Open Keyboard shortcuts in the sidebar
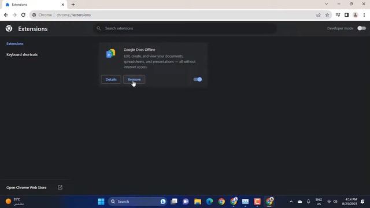Screen dimensions: 370x208 pyautogui.click(x=22, y=54)
